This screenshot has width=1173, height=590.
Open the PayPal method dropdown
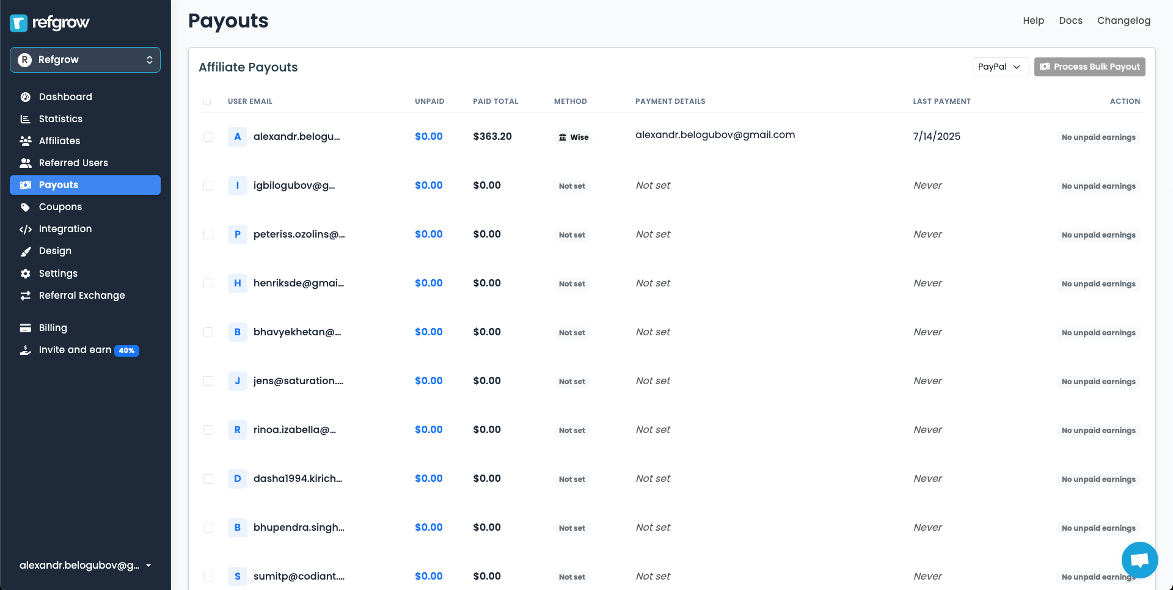tap(1000, 67)
